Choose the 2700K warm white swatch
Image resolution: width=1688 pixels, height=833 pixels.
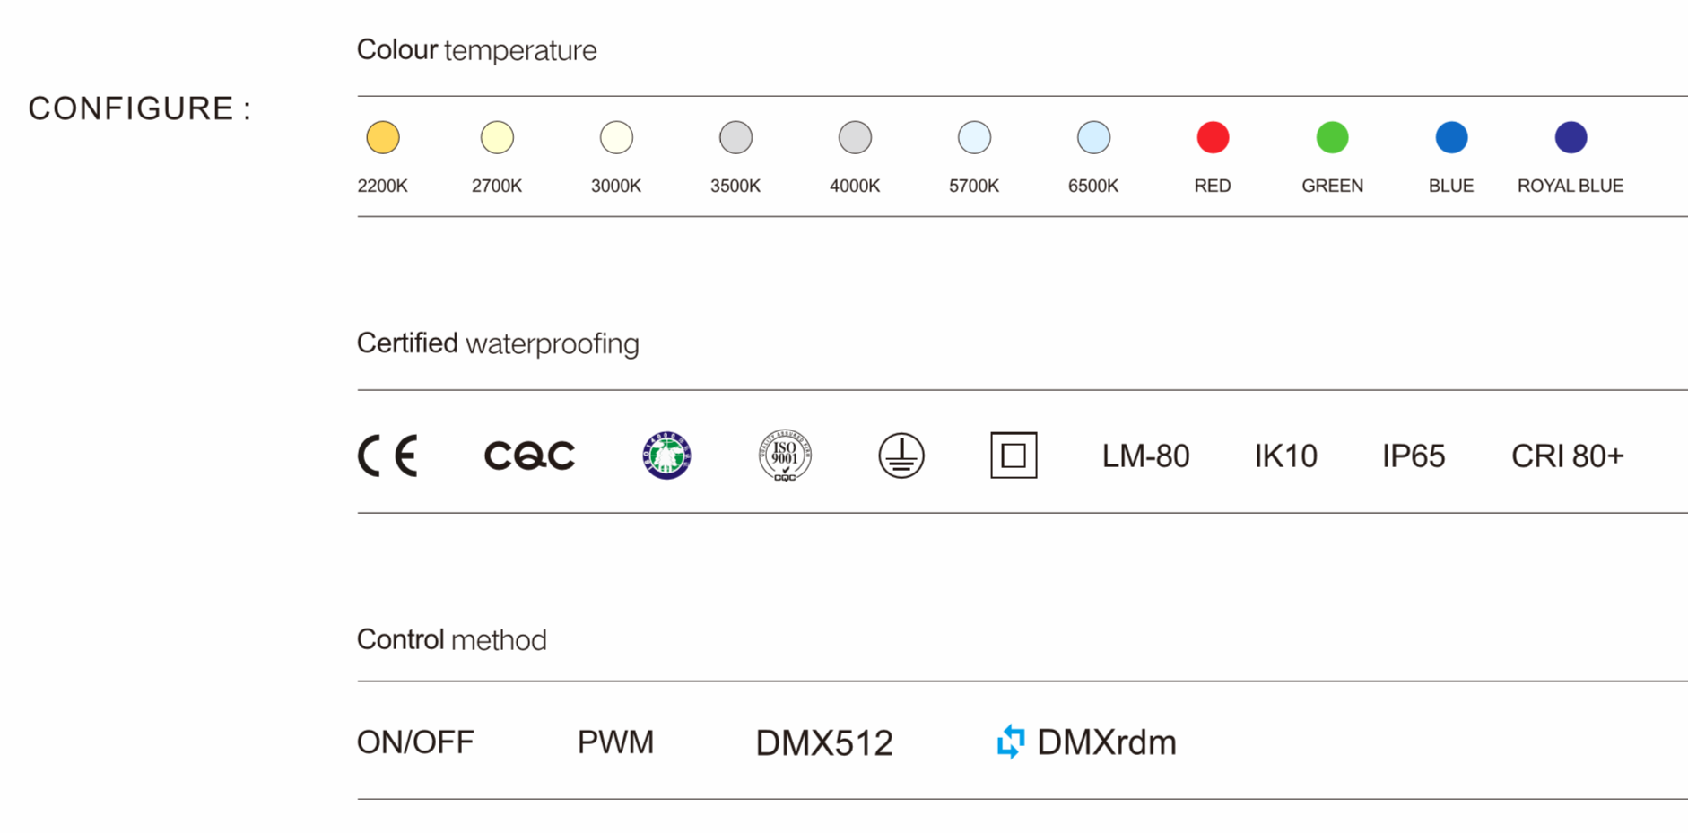point(497,138)
